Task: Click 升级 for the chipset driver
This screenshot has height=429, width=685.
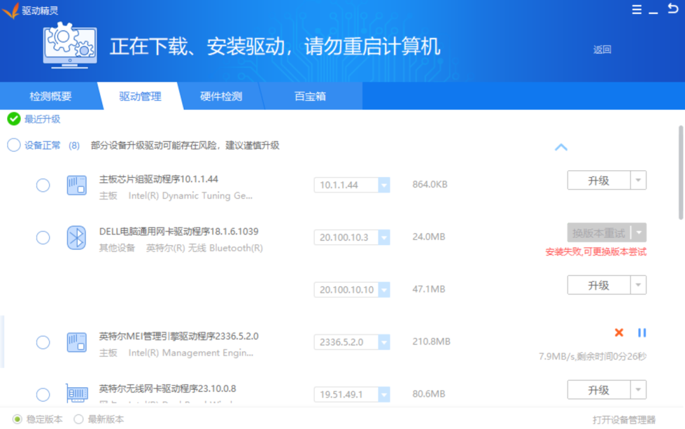Action: click(599, 180)
